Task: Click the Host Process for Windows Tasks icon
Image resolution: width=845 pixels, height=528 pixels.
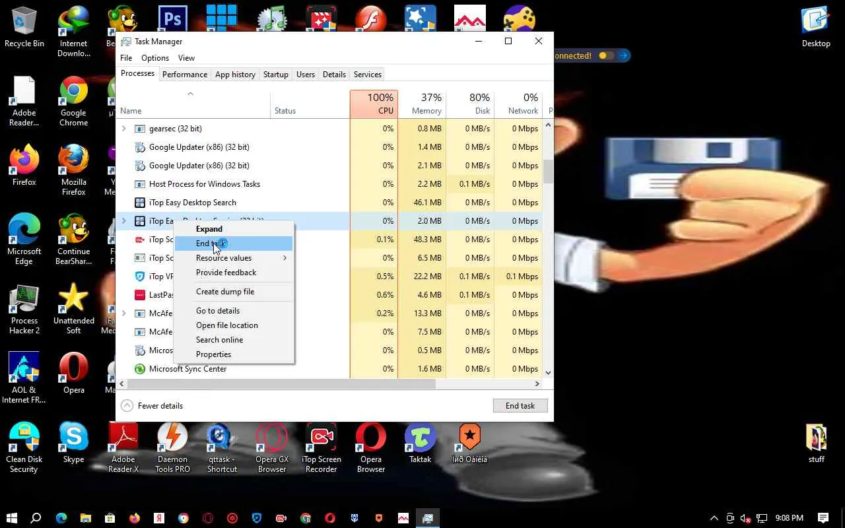Action: tap(139, 184)
